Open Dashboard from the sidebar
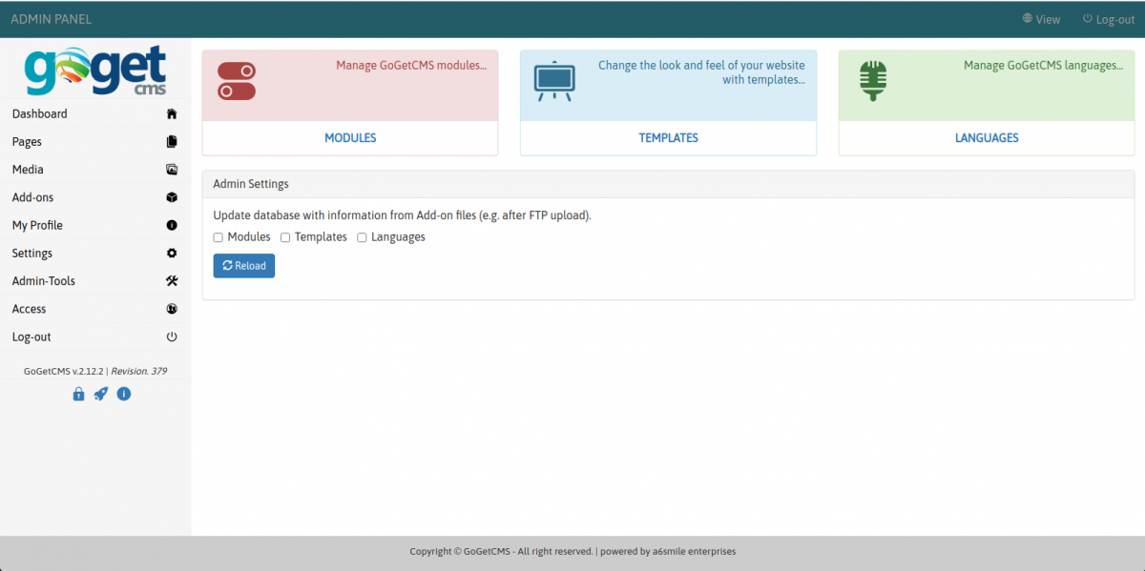 click(x=40, y=113)
